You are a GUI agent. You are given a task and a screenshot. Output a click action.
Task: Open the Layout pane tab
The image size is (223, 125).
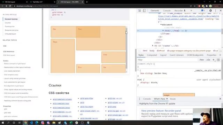pos(163,55)
